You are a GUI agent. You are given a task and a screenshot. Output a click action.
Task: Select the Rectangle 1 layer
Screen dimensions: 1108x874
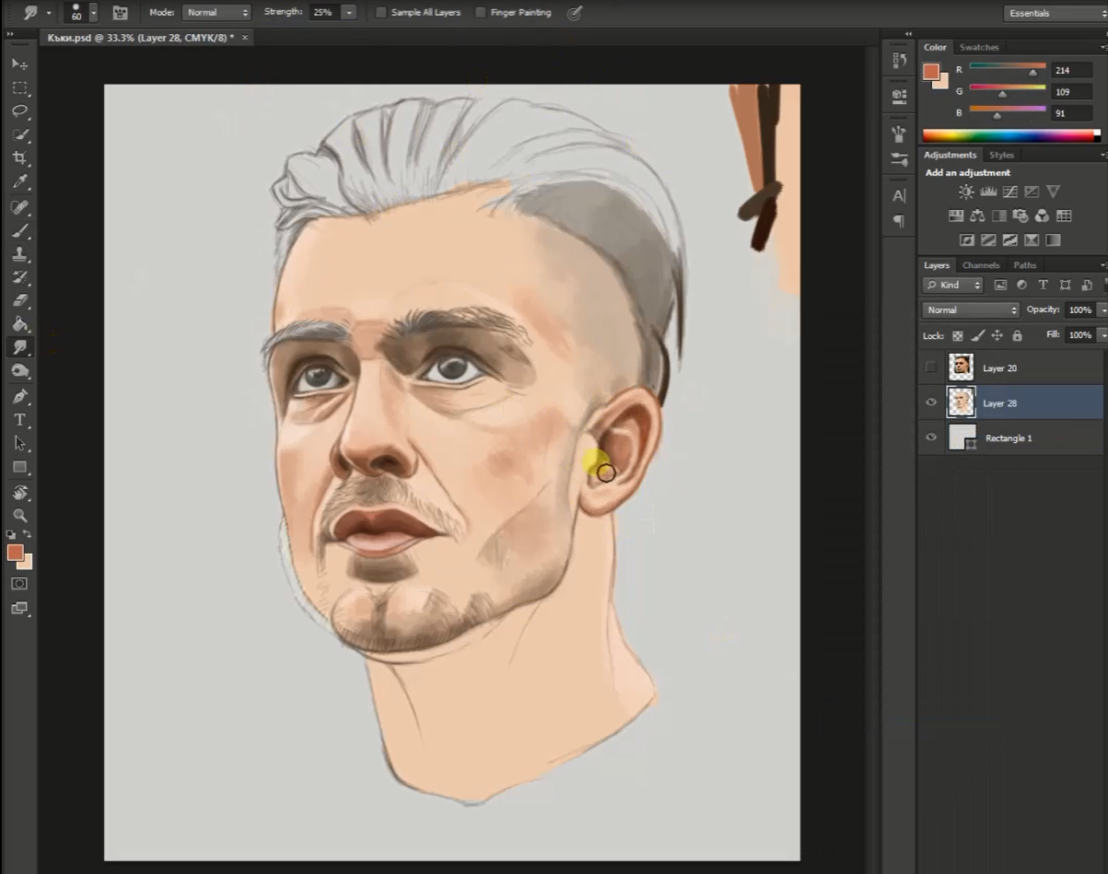(1009, 438)
